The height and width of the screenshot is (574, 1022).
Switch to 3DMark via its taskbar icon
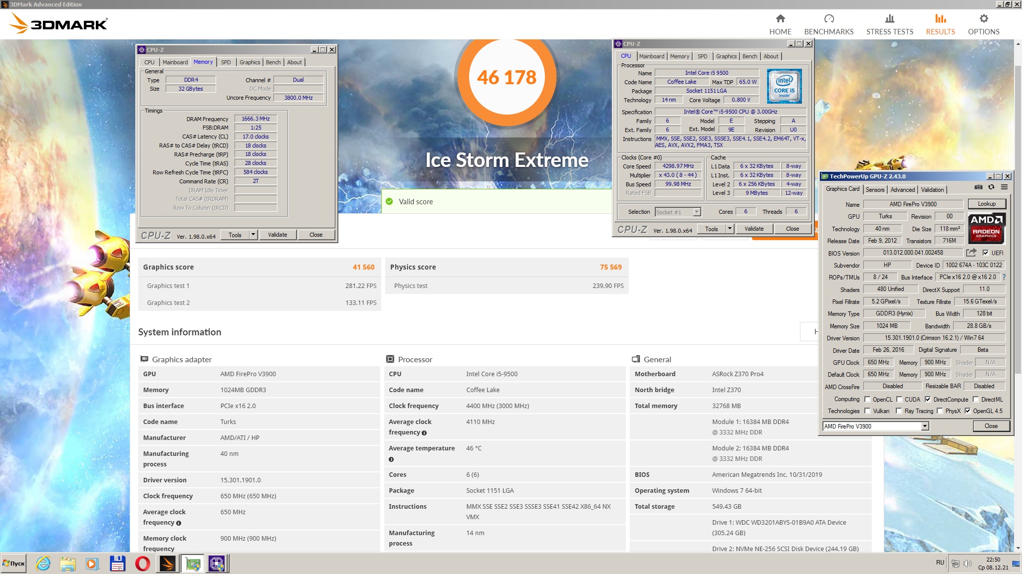(168, 564)
